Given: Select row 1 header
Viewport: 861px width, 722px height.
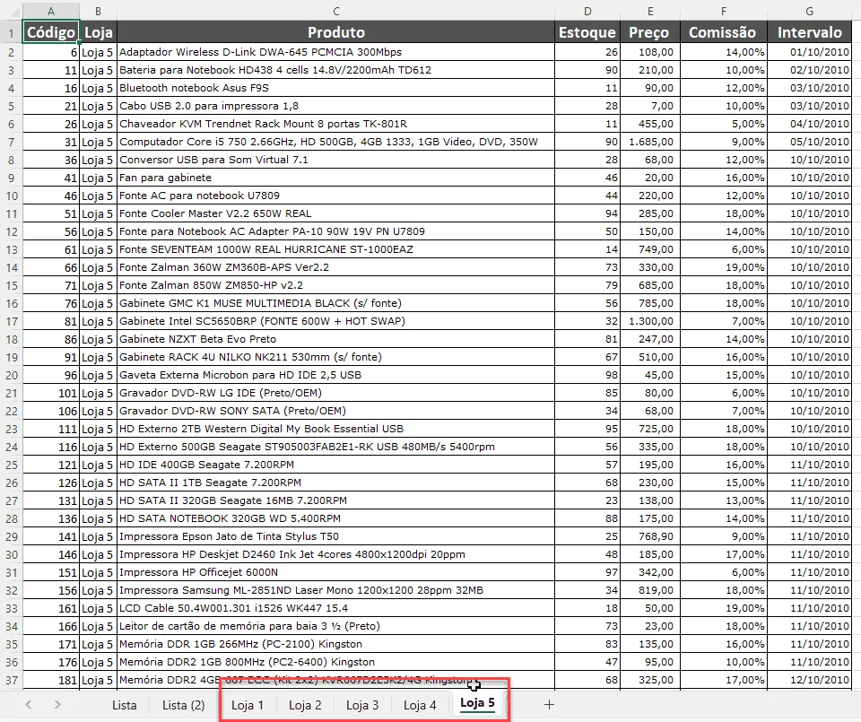Looking at the screenshot, I should tap(12, 32).
